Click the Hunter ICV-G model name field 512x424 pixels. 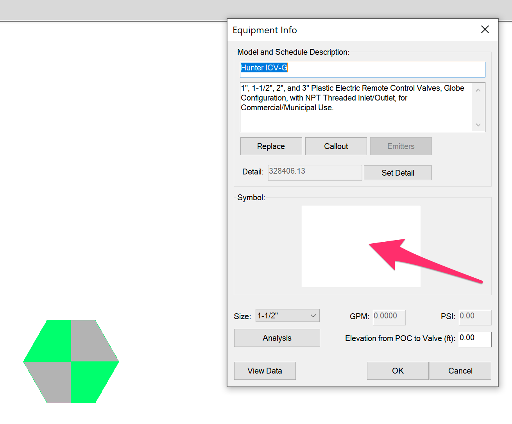pos(362,70)
